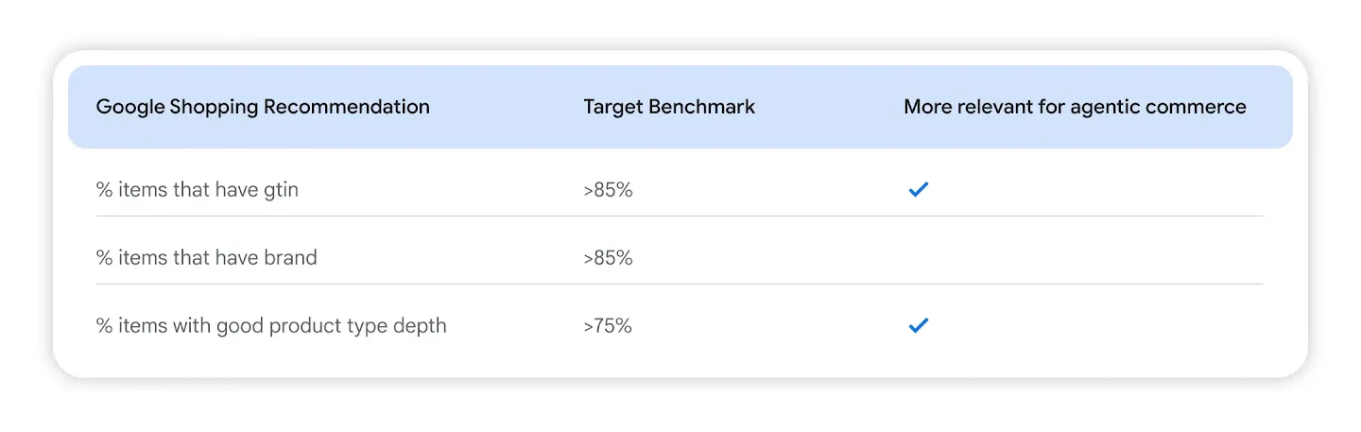Click the '% items that have brand' row label
Screen dimensions: 1361x432
[207, 257]
